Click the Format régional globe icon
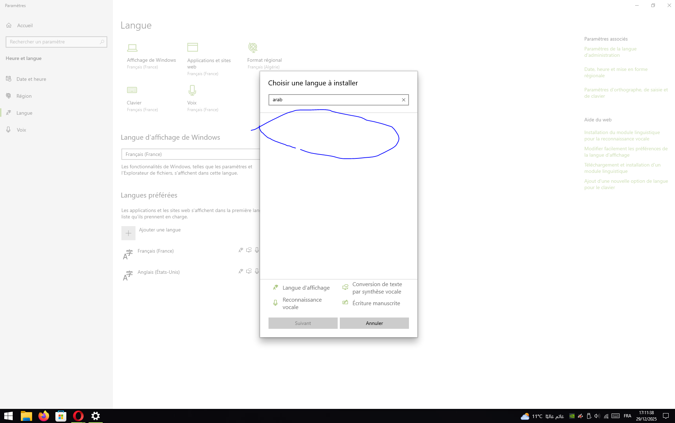The height and width of the screenshot is (423, 675). (253, 47)
